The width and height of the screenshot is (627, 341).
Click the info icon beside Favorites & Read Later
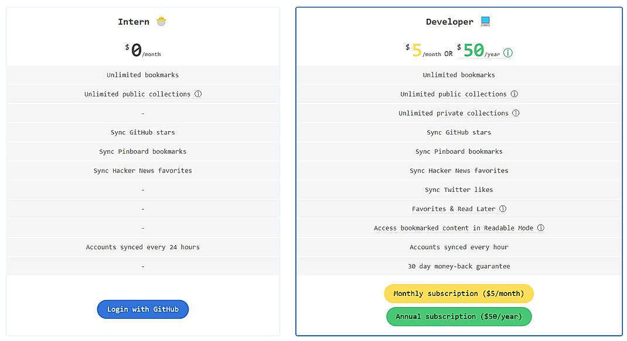point(502,208)
